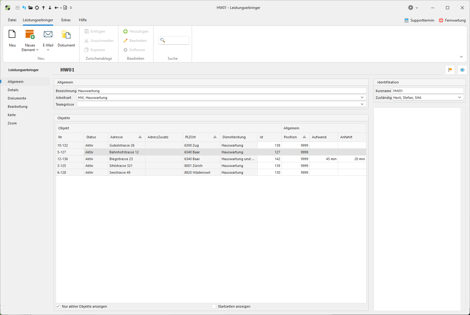Viewport: 470px width, 315px height.
Task: Sort by the Position column header
Action: tap(296, 137)
